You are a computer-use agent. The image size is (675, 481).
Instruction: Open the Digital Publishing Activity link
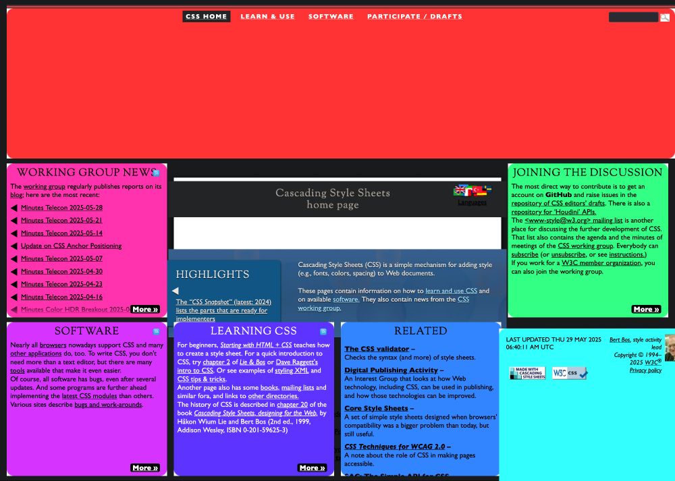(x=391, y=370)
